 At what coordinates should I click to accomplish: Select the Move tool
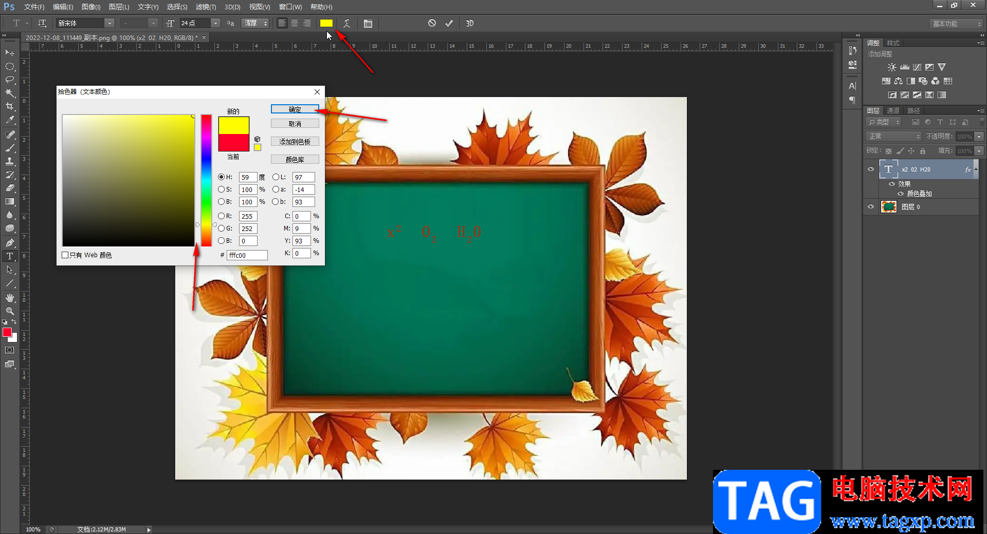click(10, 53)
